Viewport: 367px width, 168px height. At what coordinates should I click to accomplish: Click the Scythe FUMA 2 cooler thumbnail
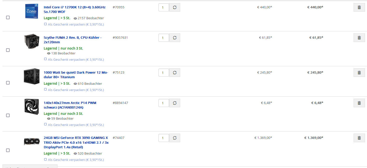(31, 42)
